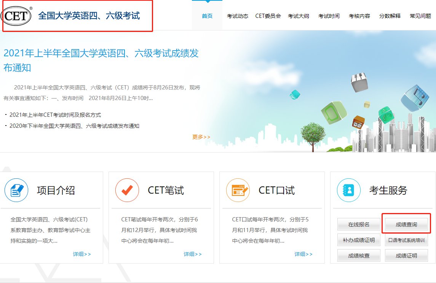Image resolution: width=436 pixels, height=283 pixels.
Task: Click the CET笔试 heading
Action: pyautogui.click(x=166, y=190)
